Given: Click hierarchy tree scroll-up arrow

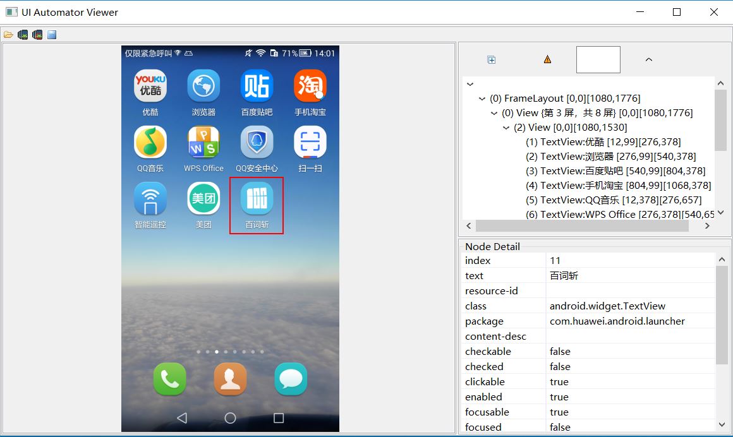Looking at the screenshot, I should coord(720,83).
